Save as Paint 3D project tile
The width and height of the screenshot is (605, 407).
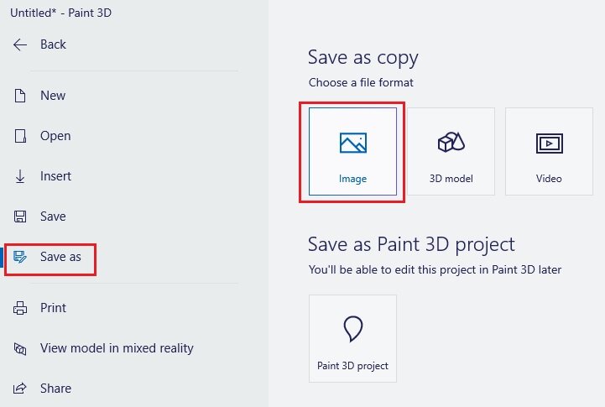tap(352, 339)
